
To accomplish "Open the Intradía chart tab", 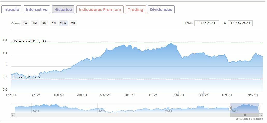I will coord(11,10).
